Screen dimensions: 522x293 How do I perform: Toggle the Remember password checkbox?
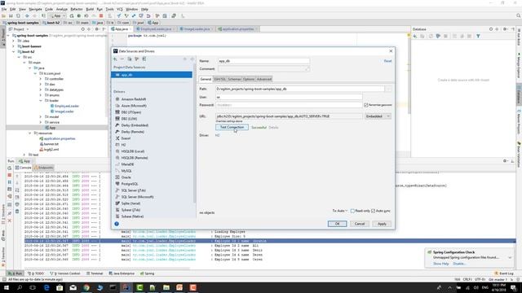point(366,105)
